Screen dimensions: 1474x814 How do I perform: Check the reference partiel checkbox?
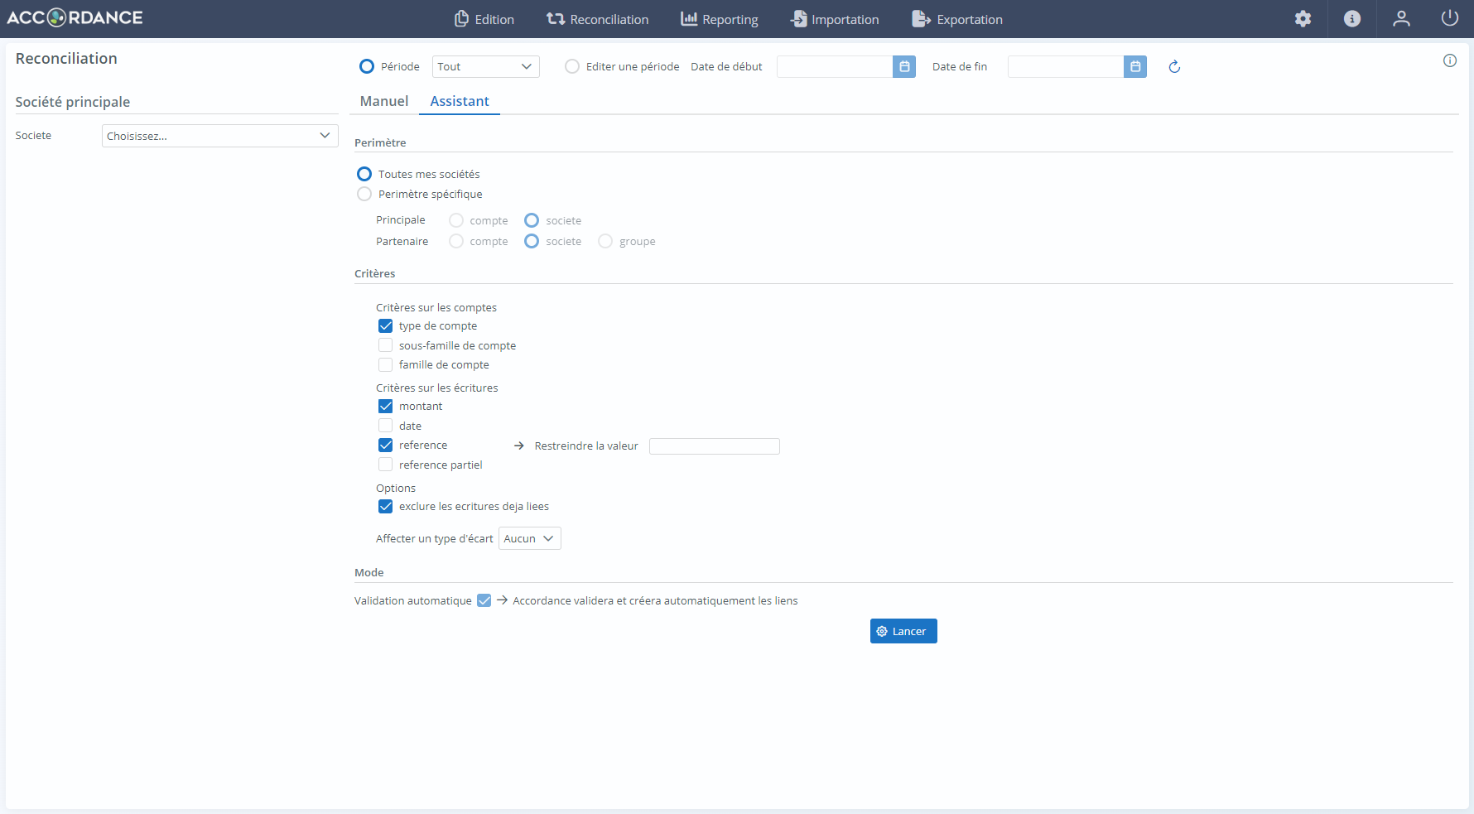(x=386, y=465)
